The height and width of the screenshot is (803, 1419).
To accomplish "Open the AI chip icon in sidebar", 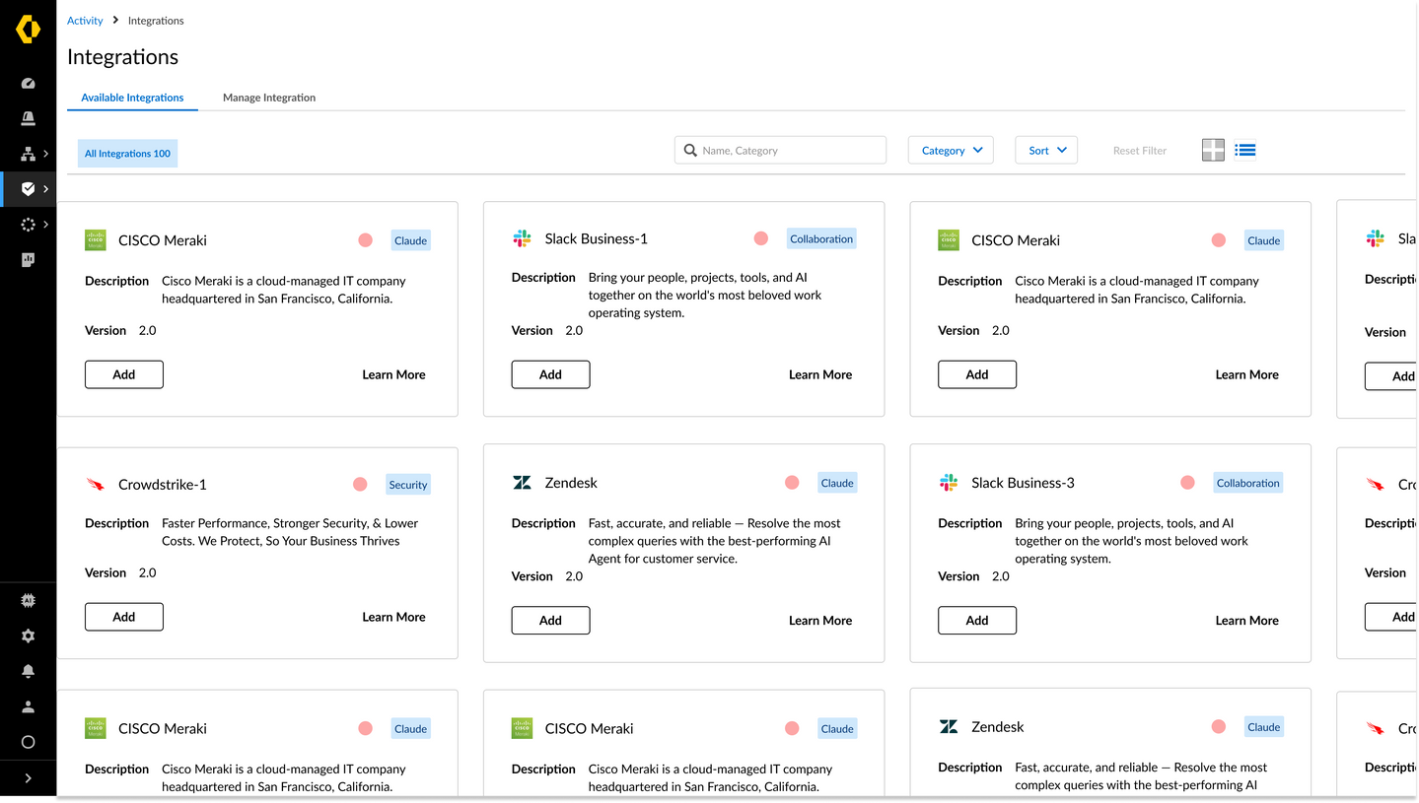I will point(28,600).
